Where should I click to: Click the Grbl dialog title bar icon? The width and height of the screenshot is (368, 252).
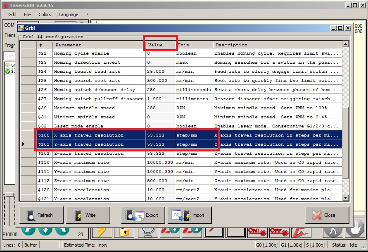pyautogui.click(x=21, y=28)
